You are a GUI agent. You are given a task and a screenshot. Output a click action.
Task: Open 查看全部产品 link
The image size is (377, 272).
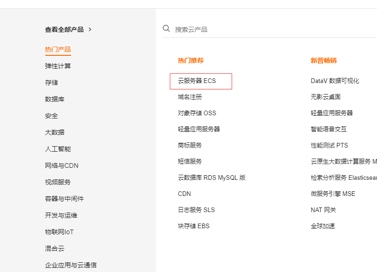point(64,30)
